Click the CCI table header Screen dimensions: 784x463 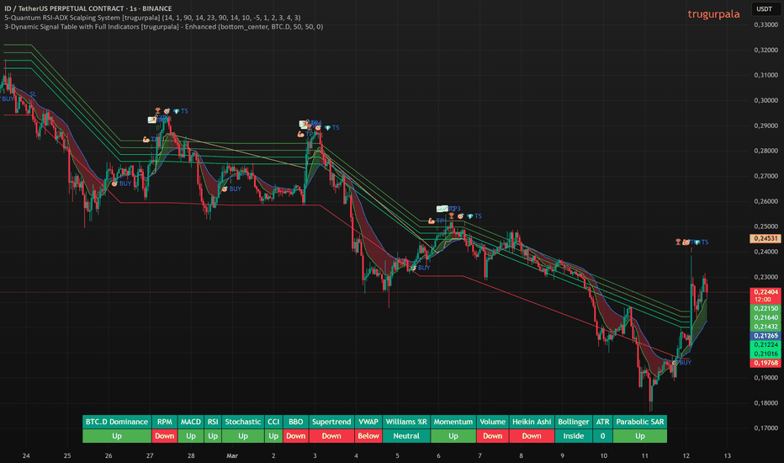tap(273, 422)
